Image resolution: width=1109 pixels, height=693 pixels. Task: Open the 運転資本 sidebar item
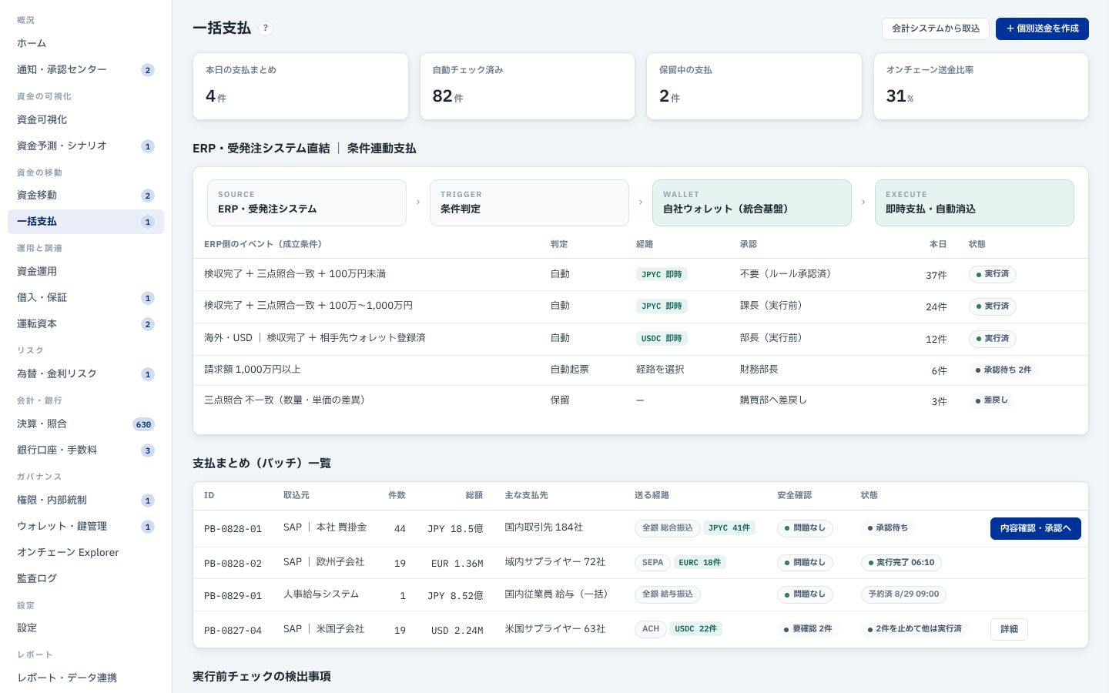tap(85, 323)
